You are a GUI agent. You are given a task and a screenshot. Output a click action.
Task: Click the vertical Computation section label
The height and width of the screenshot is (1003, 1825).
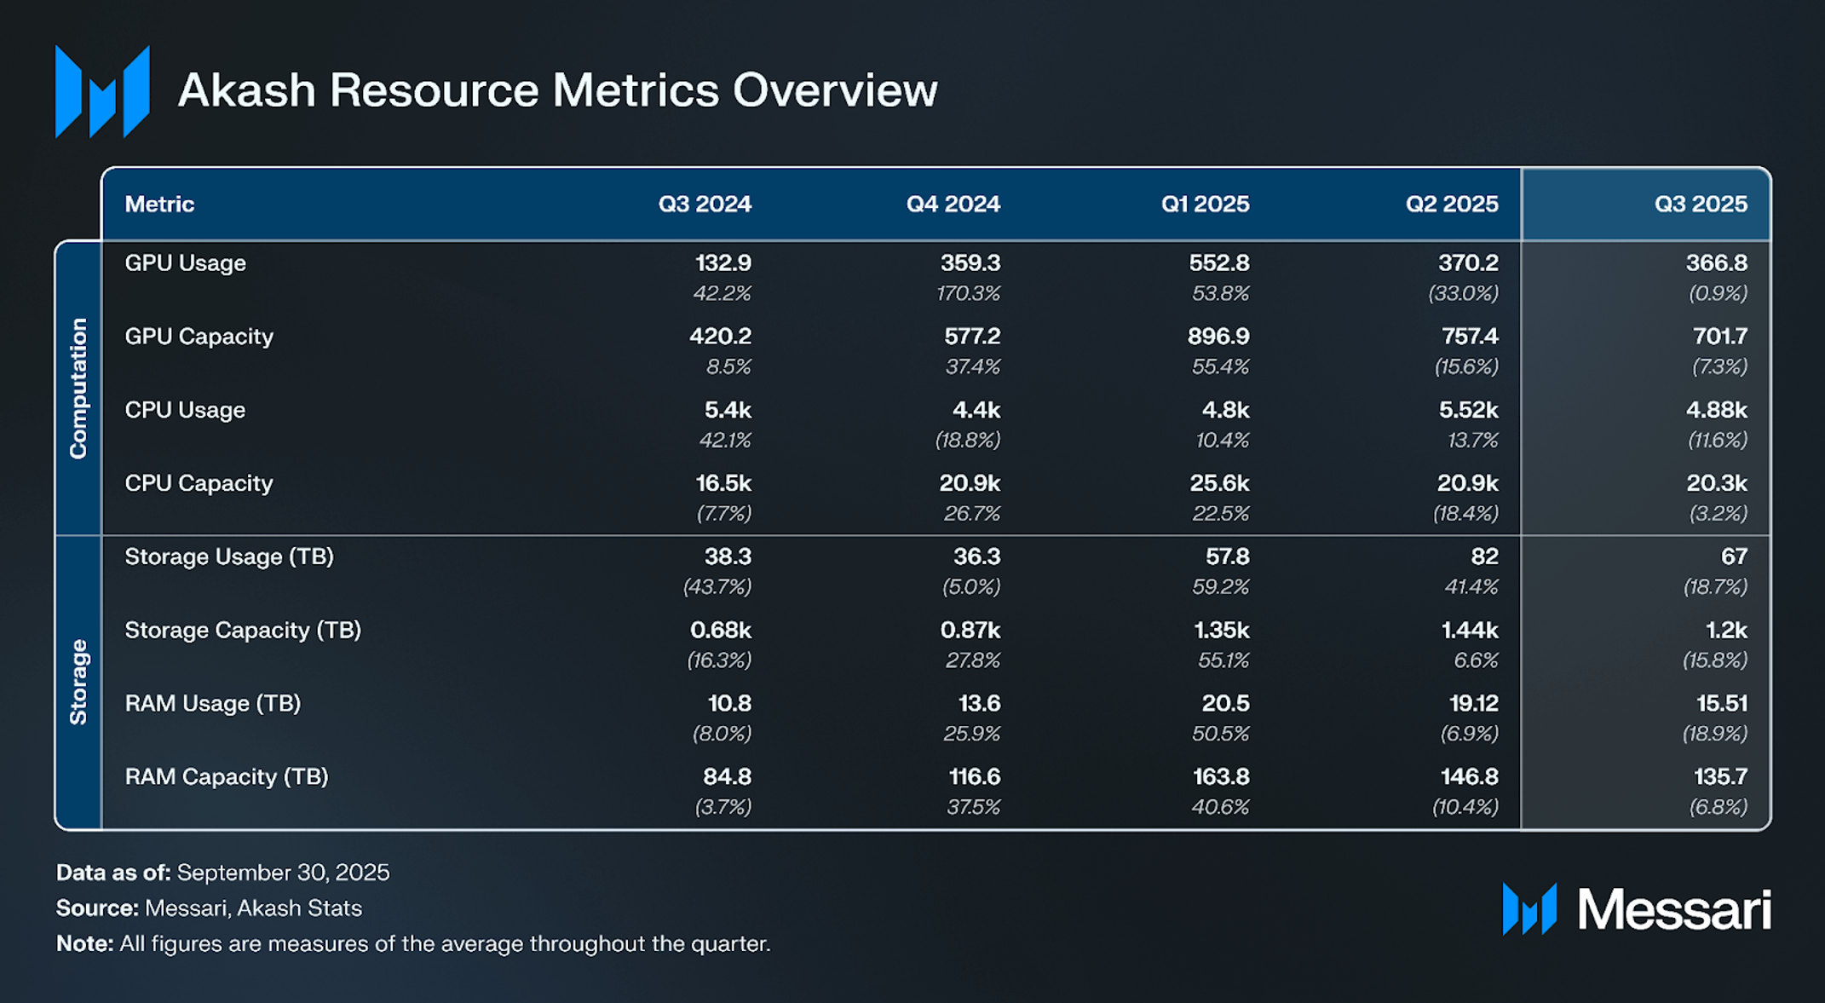[78, 389]
